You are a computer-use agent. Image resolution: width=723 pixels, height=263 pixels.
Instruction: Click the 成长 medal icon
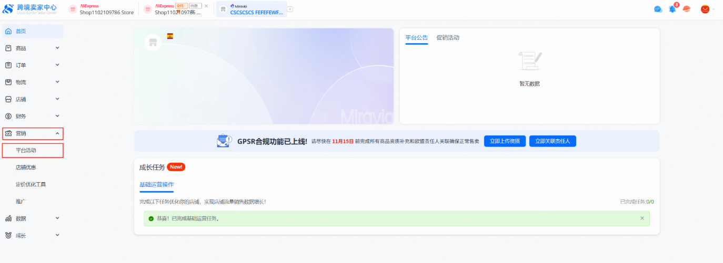8,235
